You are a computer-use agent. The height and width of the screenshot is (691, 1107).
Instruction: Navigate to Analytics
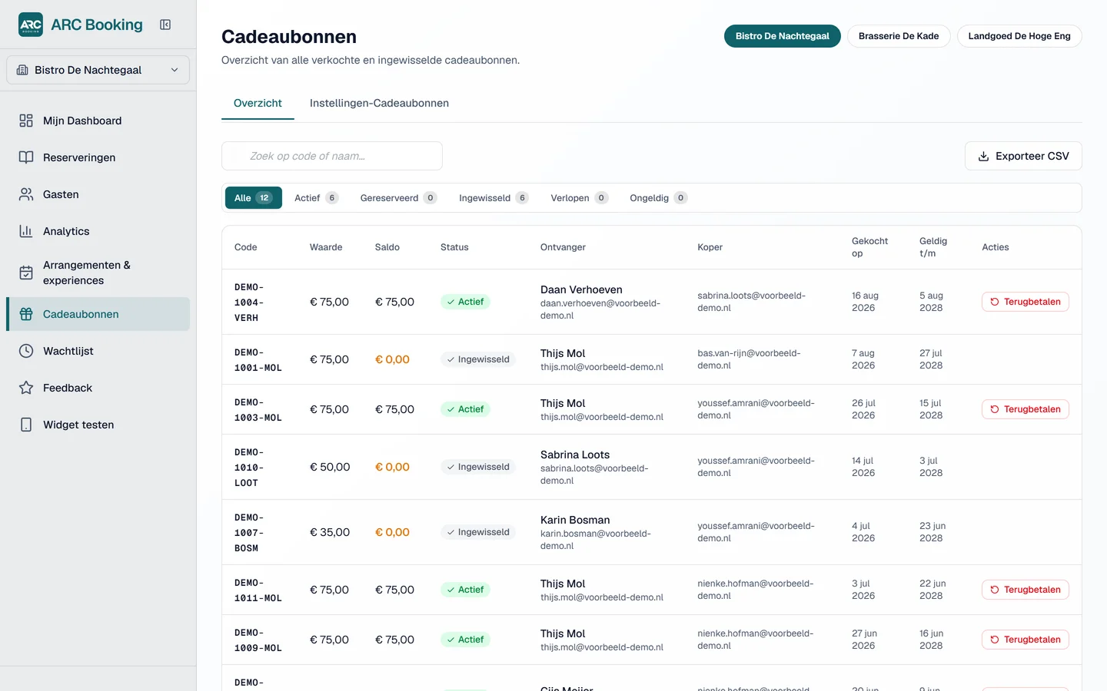point(98,231)
